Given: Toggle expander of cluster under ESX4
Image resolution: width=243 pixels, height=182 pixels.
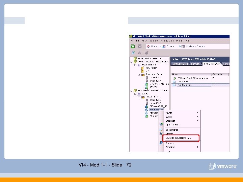Looking at the screenshot, I should tap(139, 97).
